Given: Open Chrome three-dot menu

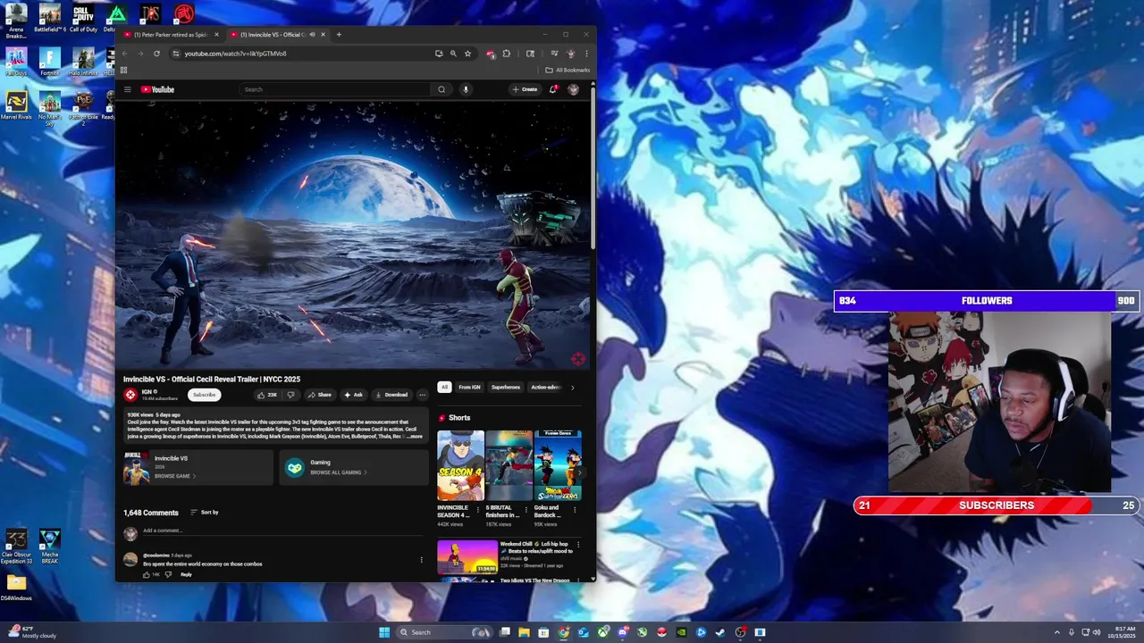Looking at the screenshot, I should pyautogui.click(x=586, y=54).
